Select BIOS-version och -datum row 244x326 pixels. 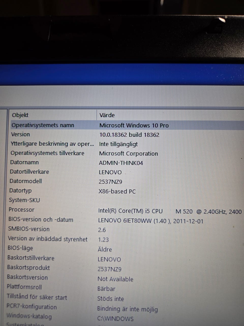[41, 219]
